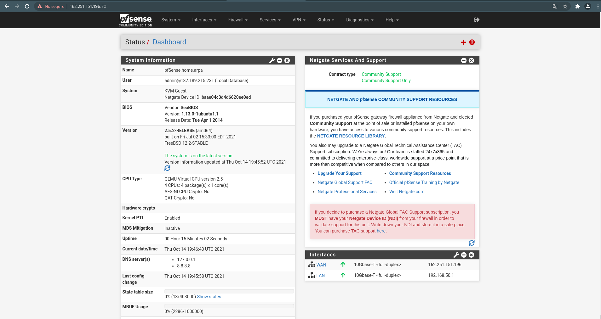Open the Firewall dropdown menu
This screenshot has width=601, height=319.
pyautogui.click(x=238, y=20)
